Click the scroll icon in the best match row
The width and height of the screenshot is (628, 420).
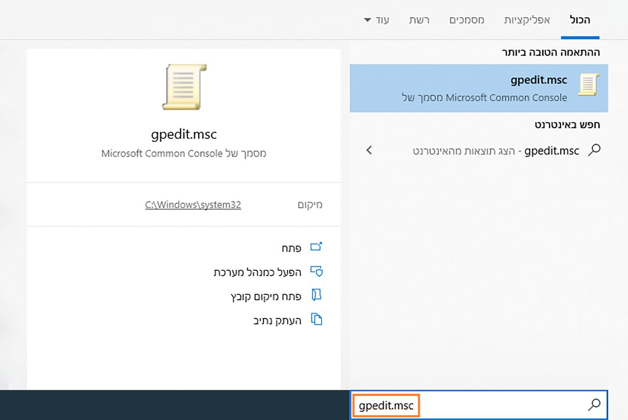tap(588, 85)
